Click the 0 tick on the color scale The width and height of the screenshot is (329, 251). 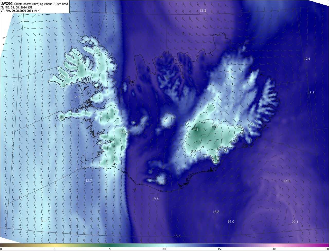(1, 249)
